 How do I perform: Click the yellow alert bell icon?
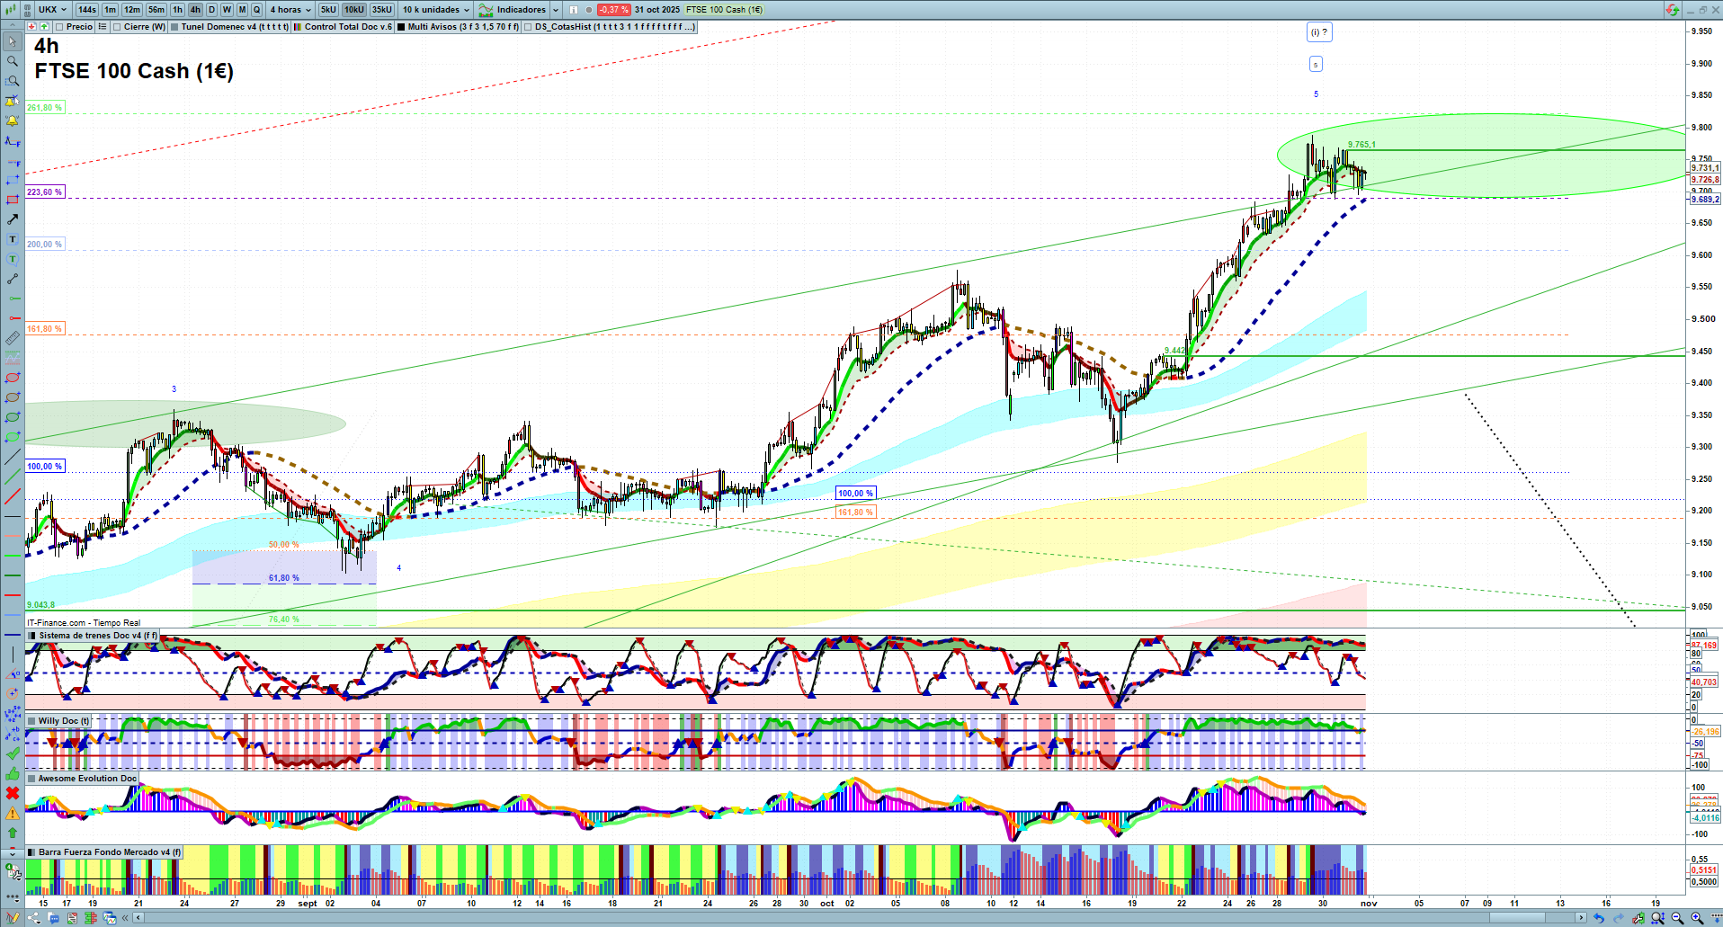coord(13,120)
